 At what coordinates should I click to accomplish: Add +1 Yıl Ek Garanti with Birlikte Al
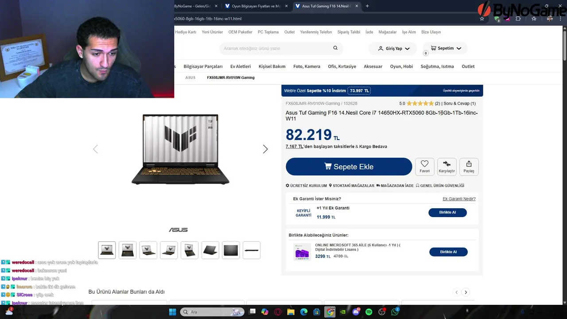tap(447, 212)
